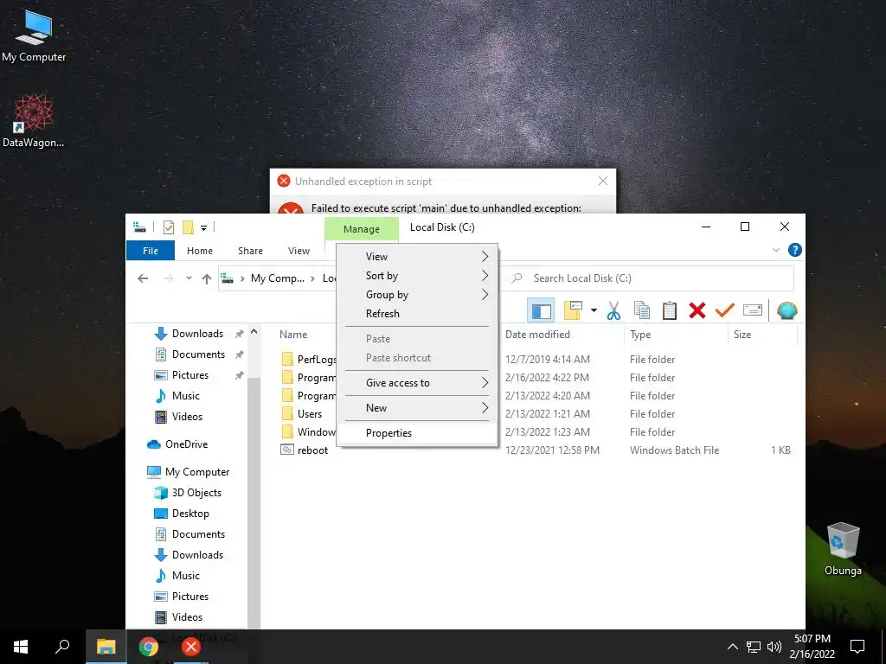Expand the ribbon with the chevron
Image resolution: width=886 pixels, height=664 pixels.
point(776,250)
